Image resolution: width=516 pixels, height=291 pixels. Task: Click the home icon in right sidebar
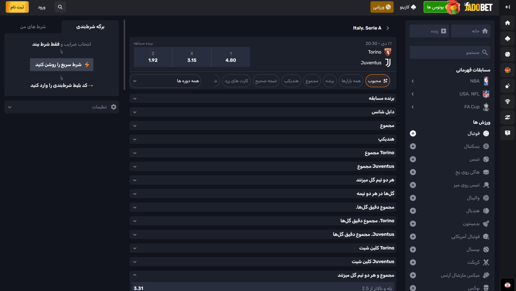click(x=508, y=23)
